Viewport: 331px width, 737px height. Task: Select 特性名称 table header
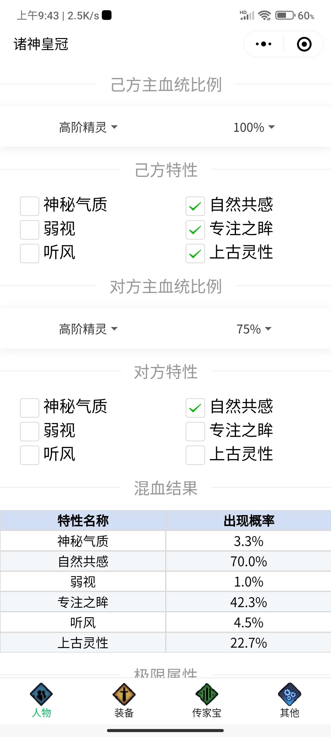(x=83, y=521)
